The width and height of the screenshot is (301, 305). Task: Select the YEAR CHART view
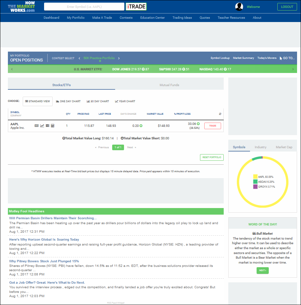point(125,101)
